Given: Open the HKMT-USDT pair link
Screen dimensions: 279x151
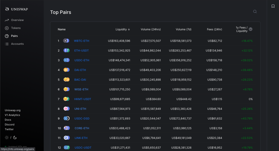Looking at the screenshot, I should coord(83,99).
